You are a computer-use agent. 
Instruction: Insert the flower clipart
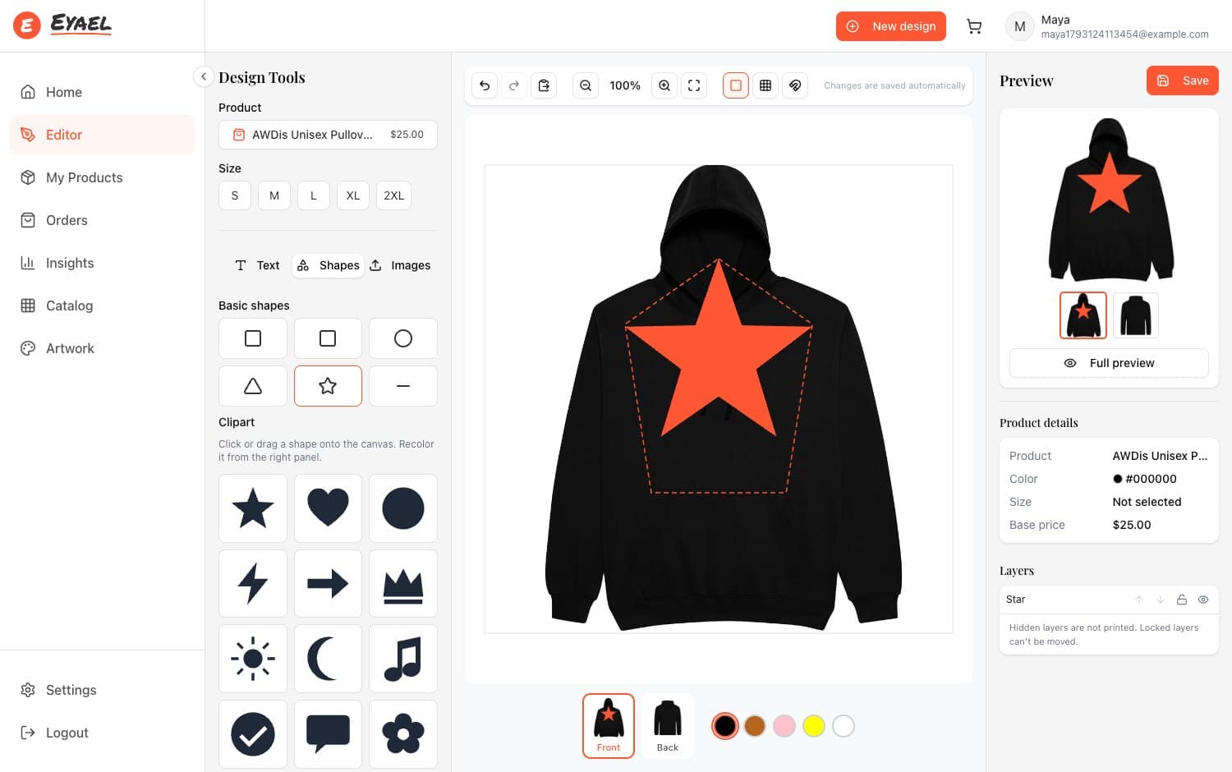click(403, 734)
